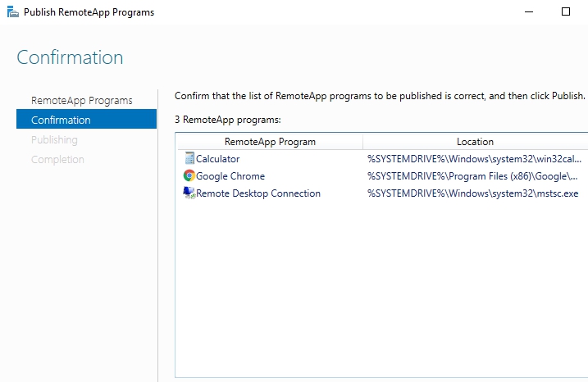Click the win32calc location path for Calculator
Viewport: 588px width, 382px height.
point(474,159)
